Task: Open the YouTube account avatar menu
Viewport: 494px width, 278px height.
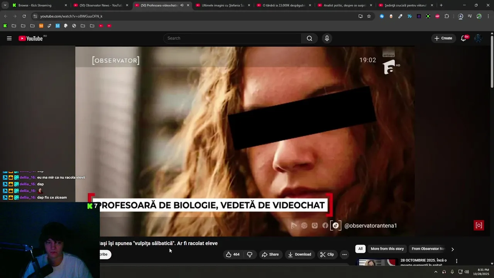Action: (x=478, y=38)
